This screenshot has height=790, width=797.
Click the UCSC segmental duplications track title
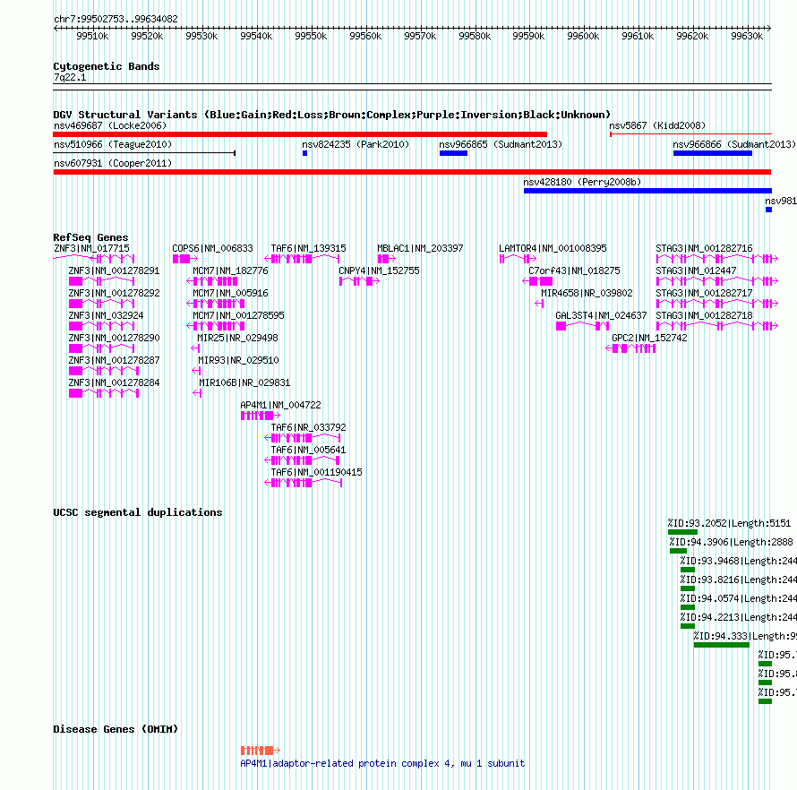tap(138, 512)
